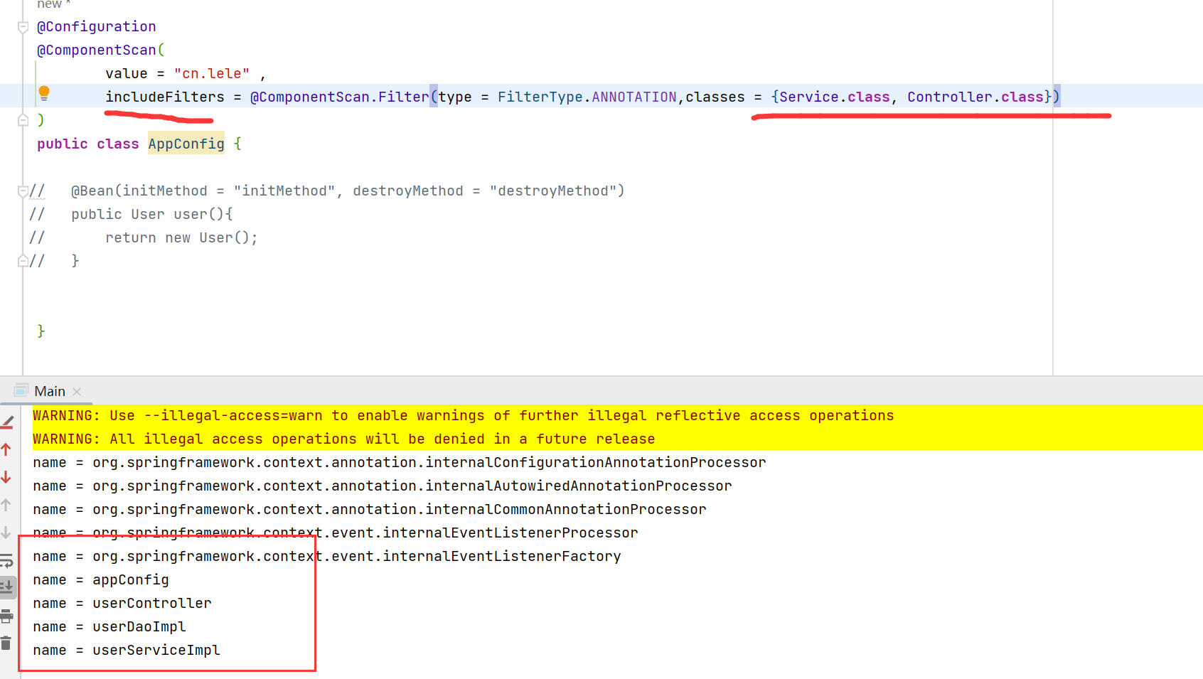1203x679 pixels.
Task: Click the red pencil icon in console toolbar
Action: [x=7, y=422]
